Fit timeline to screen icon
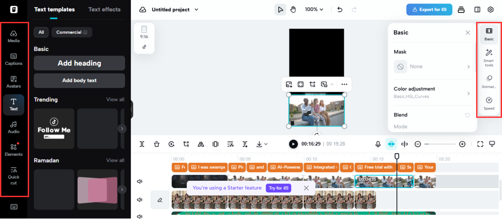The width and height of the screenshot is (502, 219). [480, 144]
